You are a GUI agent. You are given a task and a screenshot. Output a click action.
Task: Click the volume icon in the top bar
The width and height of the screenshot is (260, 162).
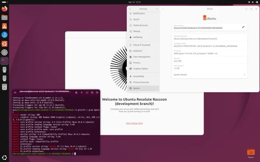pyautogui.click(x=253, y=2)
